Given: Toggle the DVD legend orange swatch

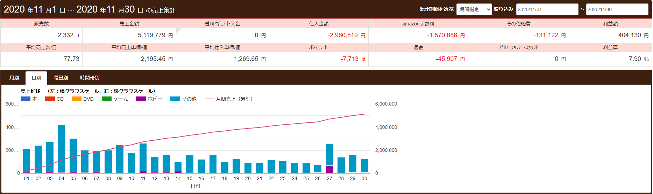Looking at the screenshot, I should tap(76, 99).
